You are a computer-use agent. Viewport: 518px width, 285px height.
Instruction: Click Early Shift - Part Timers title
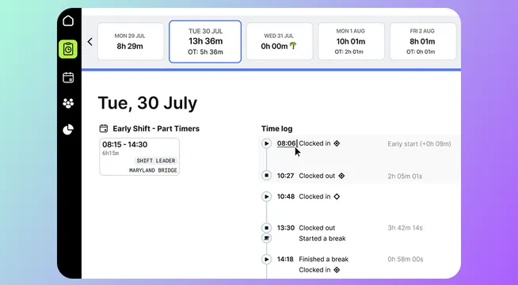tap(156, 128)
